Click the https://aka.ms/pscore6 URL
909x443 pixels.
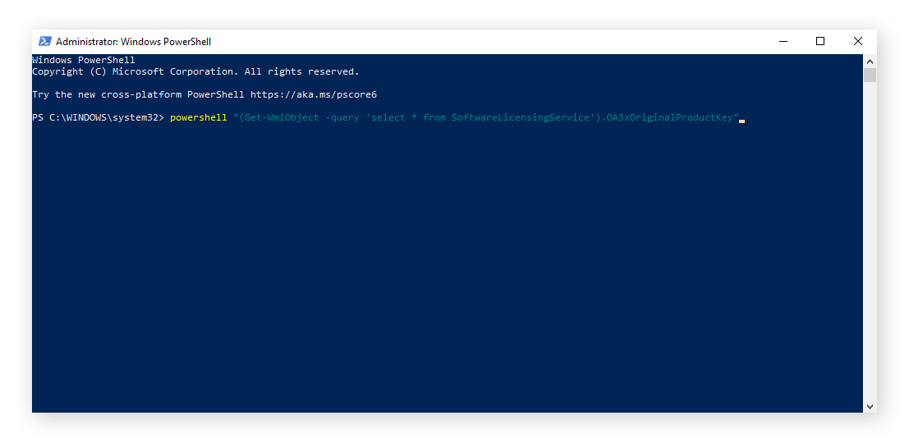pos(313,95)
